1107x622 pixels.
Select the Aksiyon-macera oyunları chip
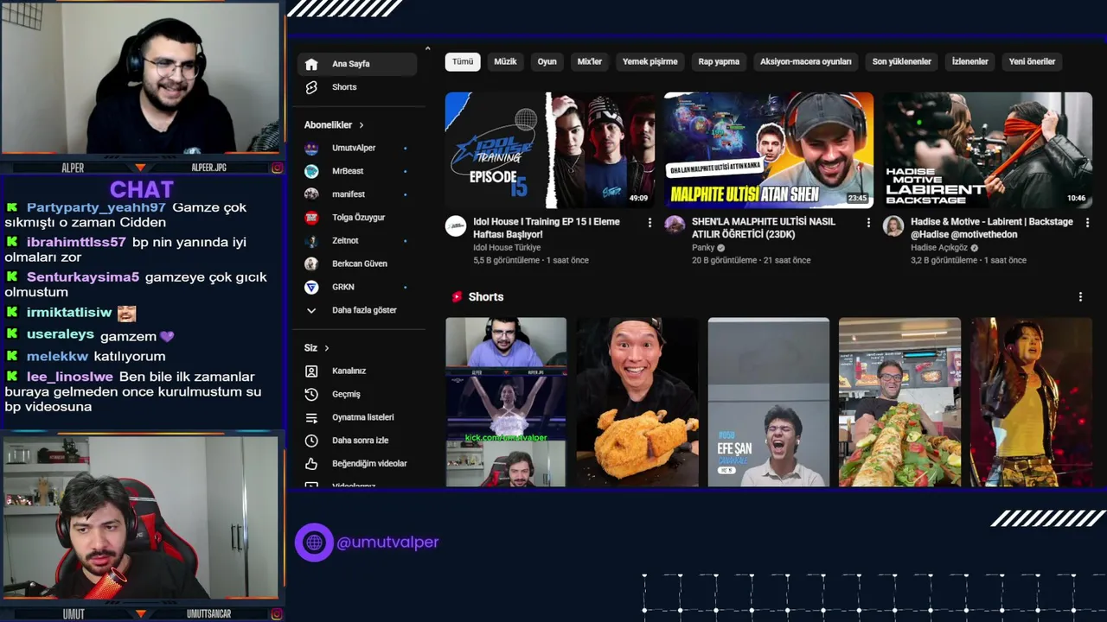[806, 61]
